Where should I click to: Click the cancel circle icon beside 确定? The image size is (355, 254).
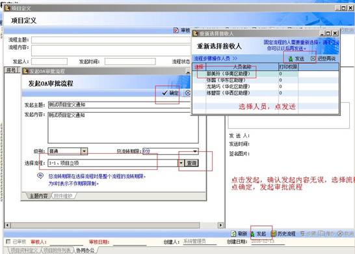click(x=187, y=92)
